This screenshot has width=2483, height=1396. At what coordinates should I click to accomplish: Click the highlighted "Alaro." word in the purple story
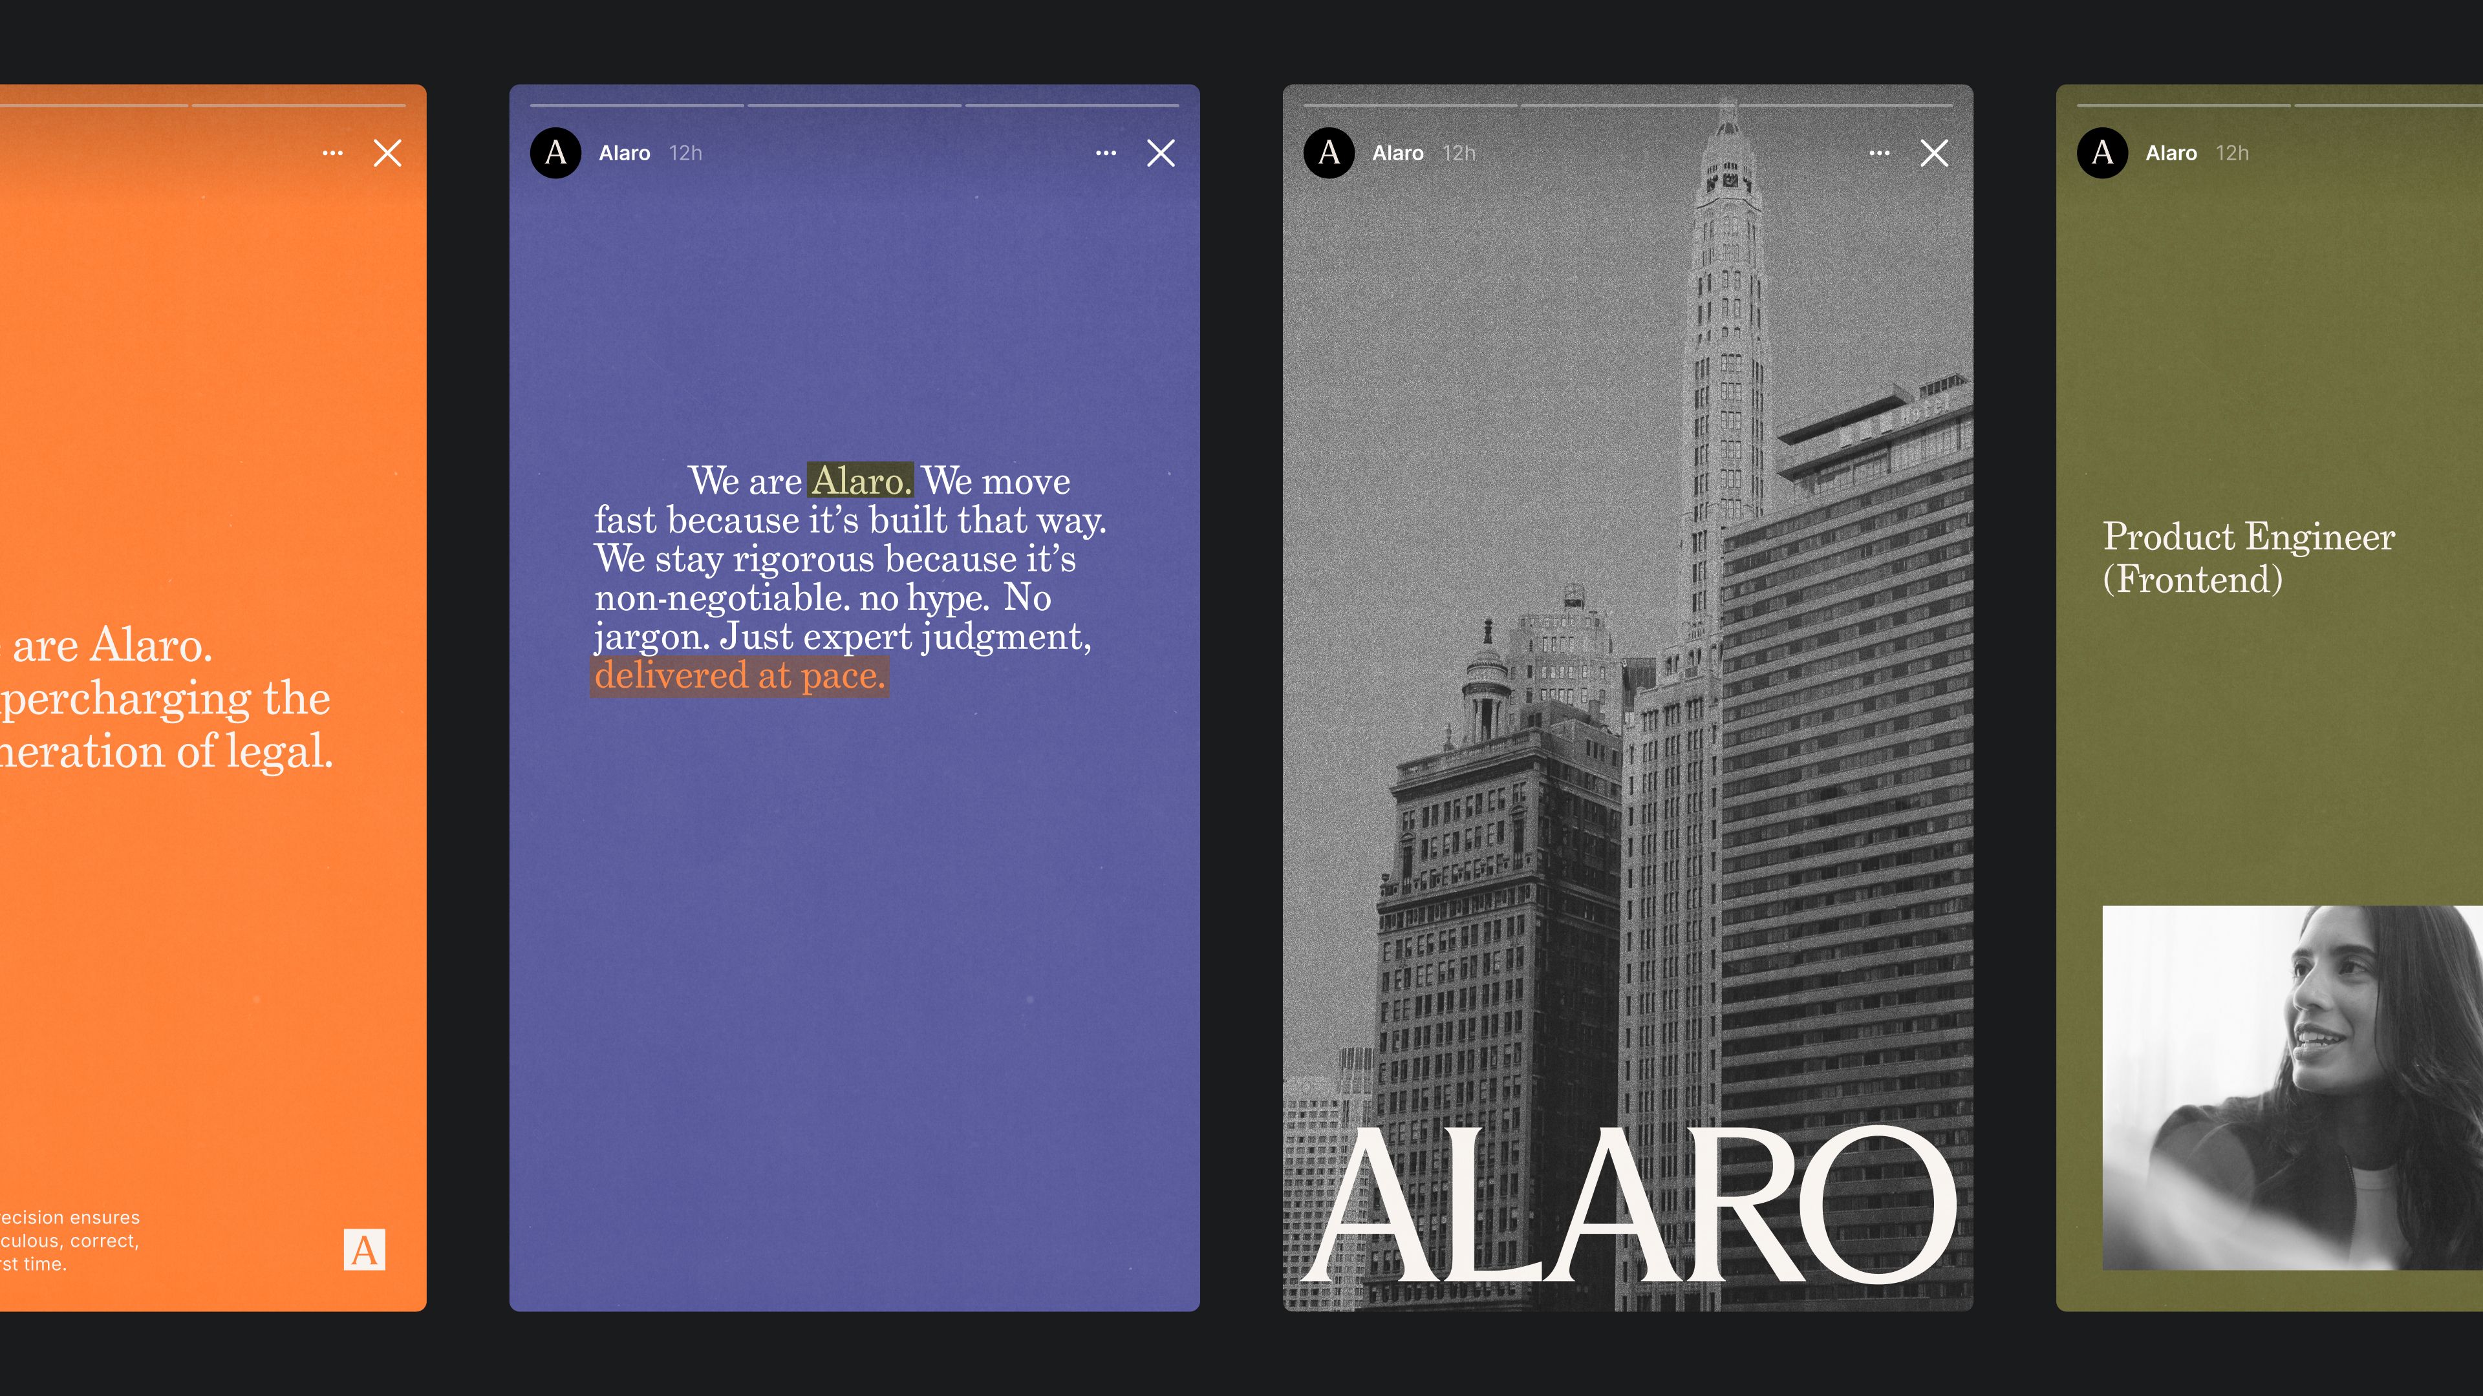tap(861, 481)
